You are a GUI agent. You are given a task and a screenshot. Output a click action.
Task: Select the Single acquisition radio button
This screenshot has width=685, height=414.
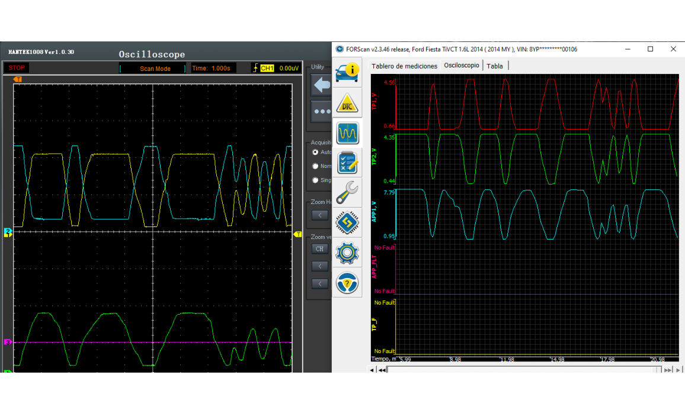(315, 180)
